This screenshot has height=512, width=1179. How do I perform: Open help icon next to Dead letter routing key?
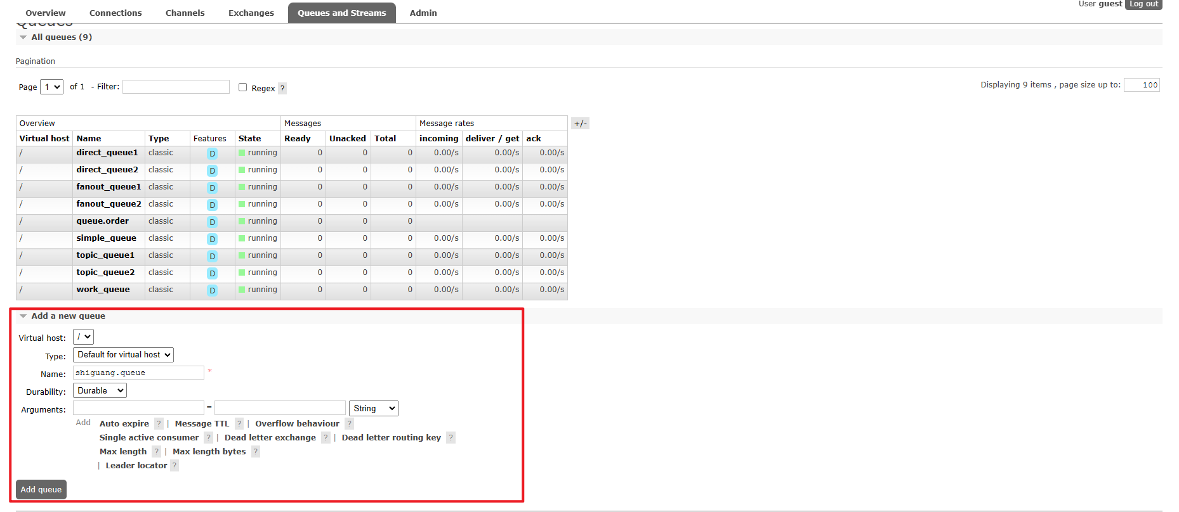[x=451, y=438]
